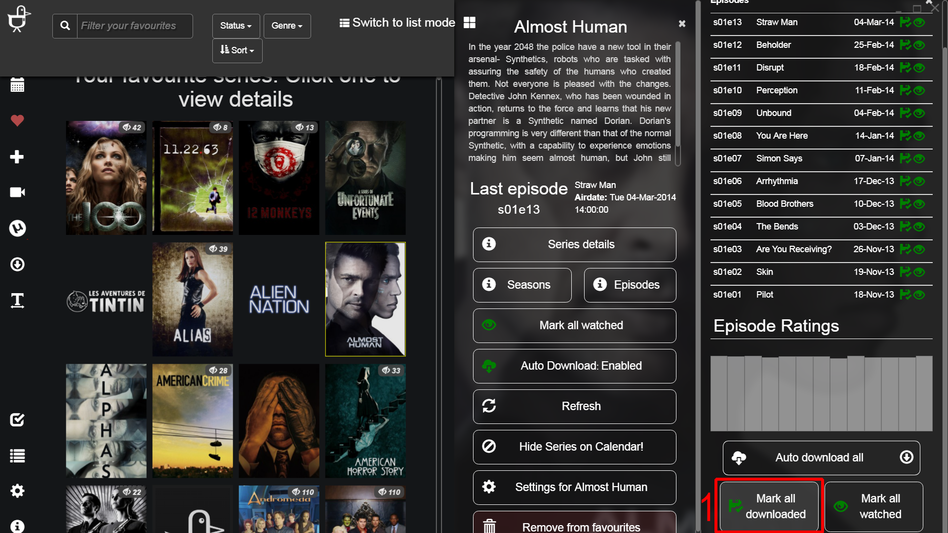The width and height of the screenshot is (948, 533).
Task: Open the settings gear in sidebar
Action: point(17,491)
